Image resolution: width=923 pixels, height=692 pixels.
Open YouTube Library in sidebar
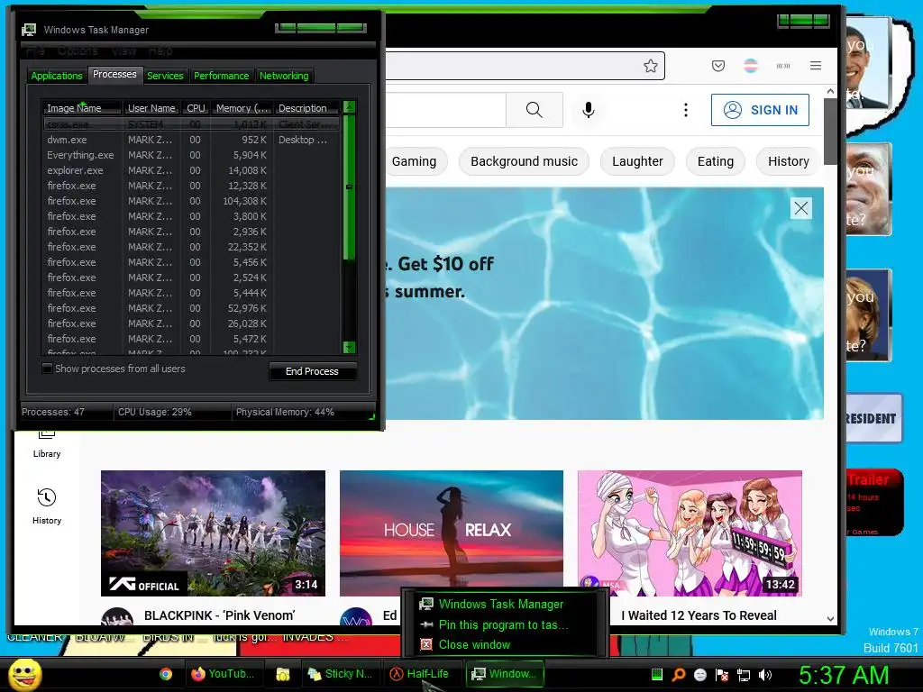click(47, 445)
